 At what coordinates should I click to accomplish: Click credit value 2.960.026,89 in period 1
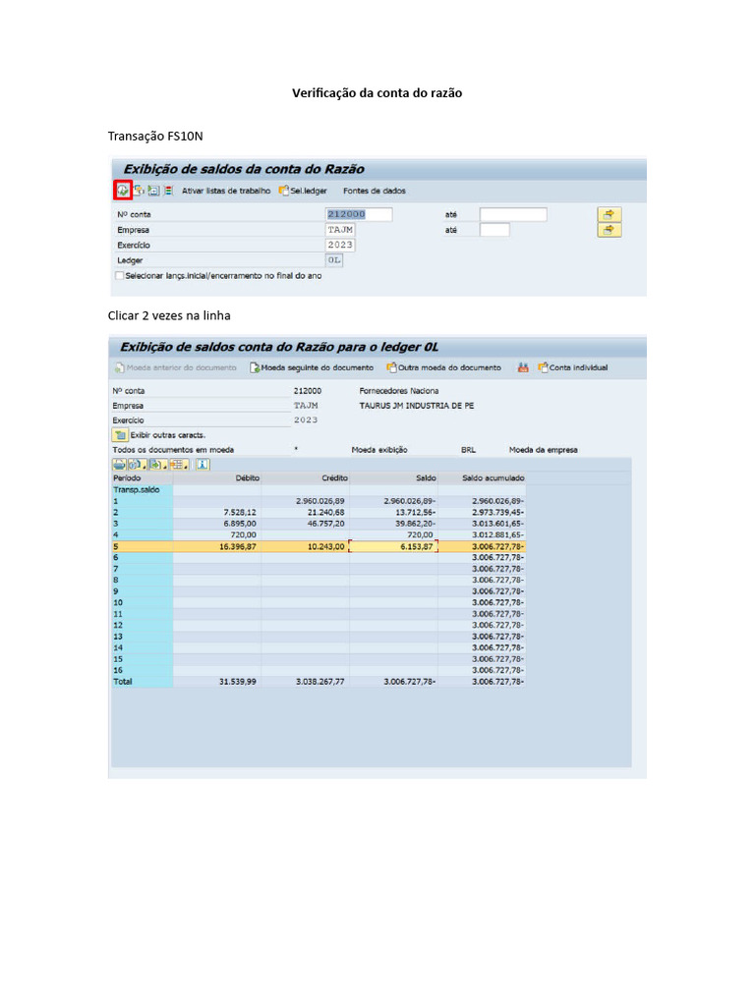[320, 501]
